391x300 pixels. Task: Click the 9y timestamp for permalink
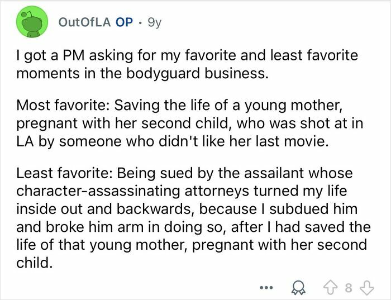[155, 23]
